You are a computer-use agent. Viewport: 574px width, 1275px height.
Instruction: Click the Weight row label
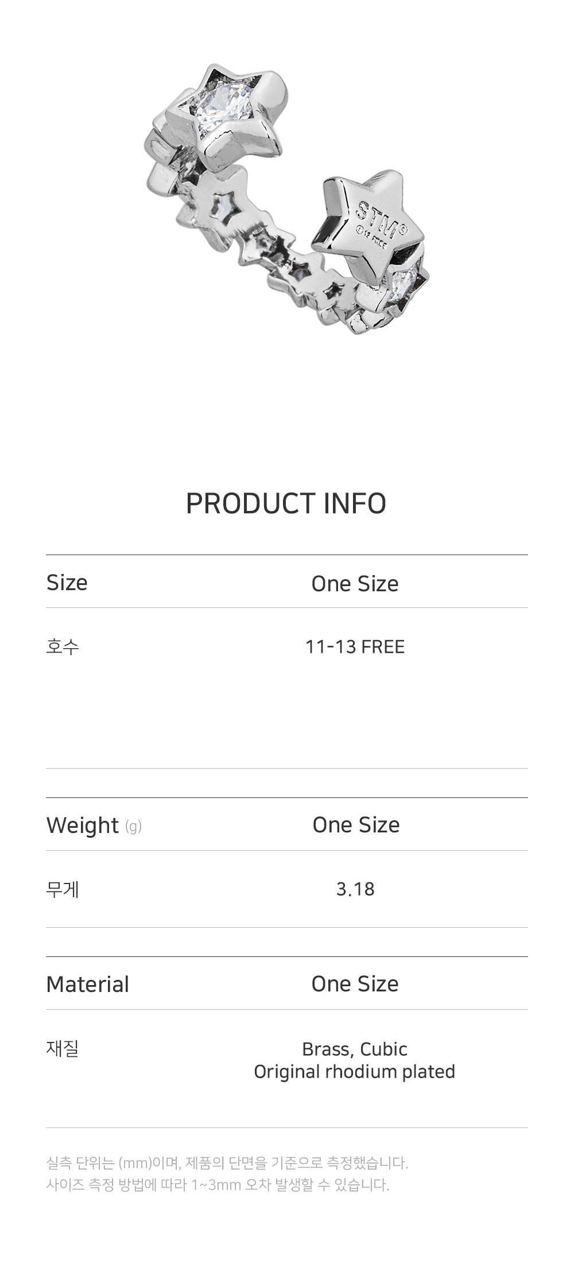point(83,826)
